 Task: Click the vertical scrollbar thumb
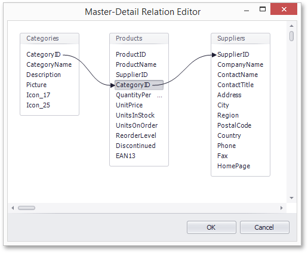click(x=291, y=36)
